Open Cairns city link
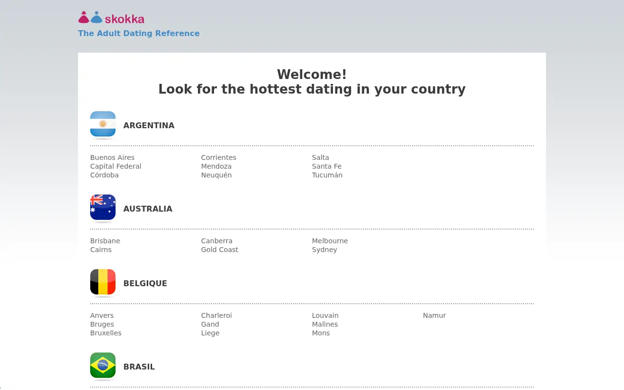624x390 pixels. tap(101, 250)
